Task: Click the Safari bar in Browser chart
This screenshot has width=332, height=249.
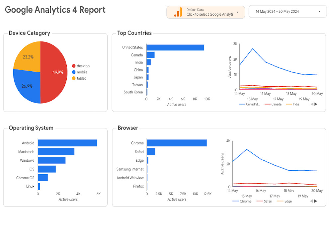Action: pos(151,152)
